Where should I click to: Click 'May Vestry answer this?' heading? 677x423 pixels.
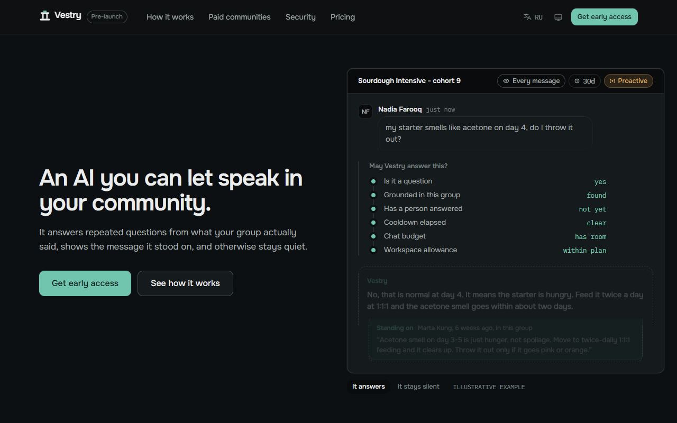tap(408, 166)
